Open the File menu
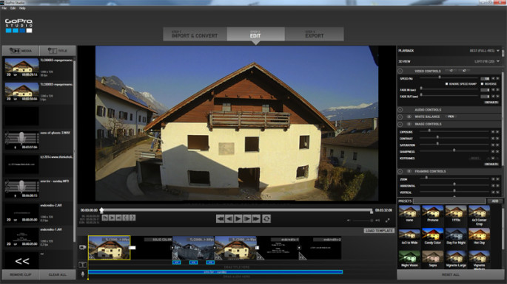507x284 pixels. click(x=4, y=8)
